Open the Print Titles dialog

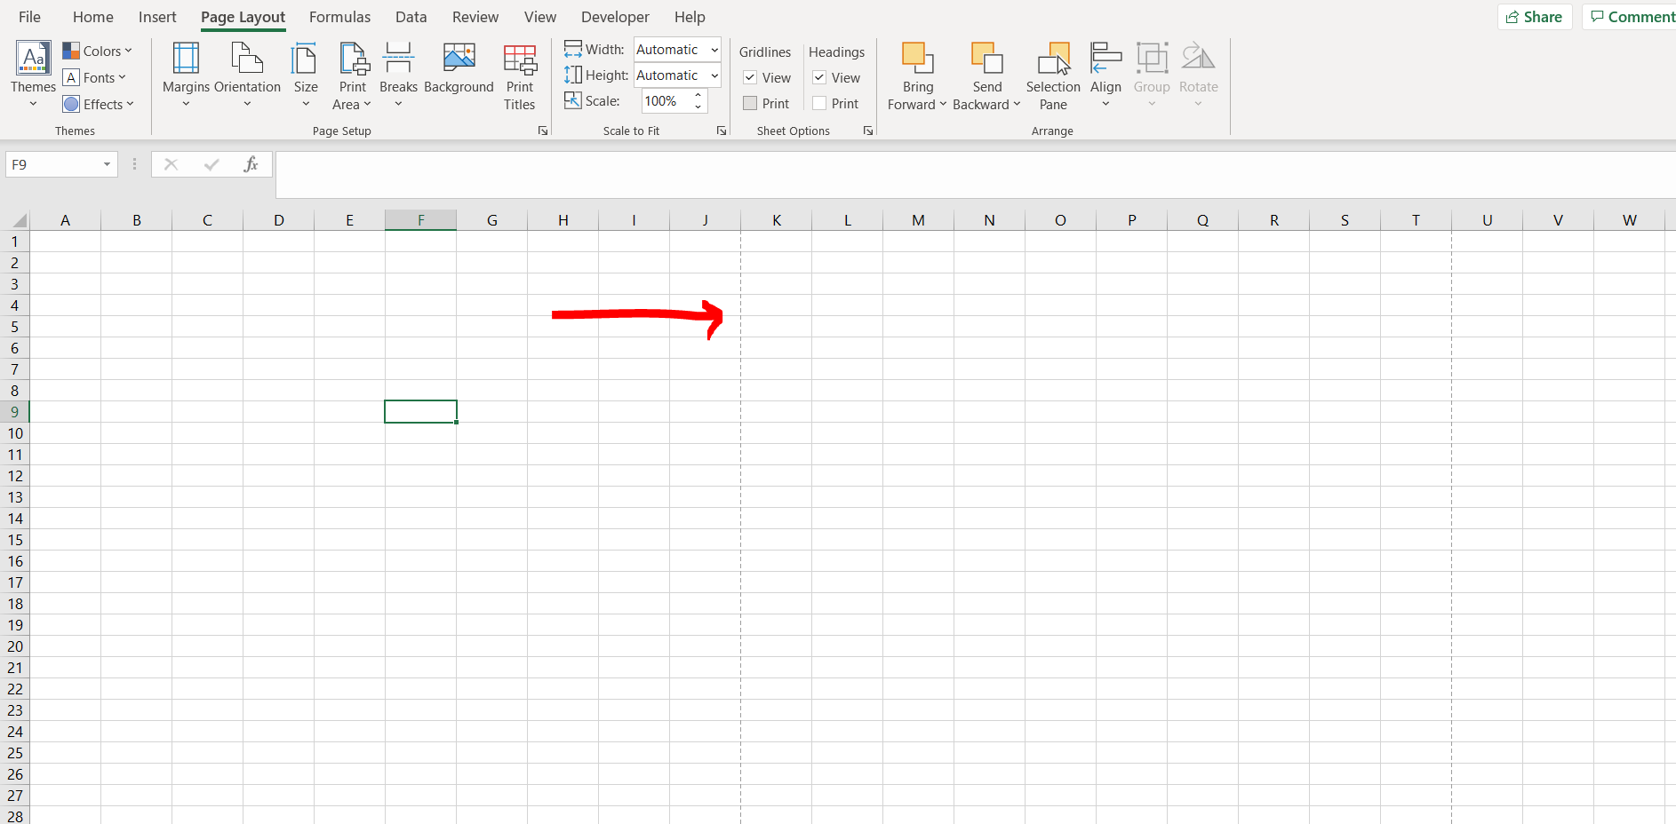pyautogui.click(x=520, y=76)
